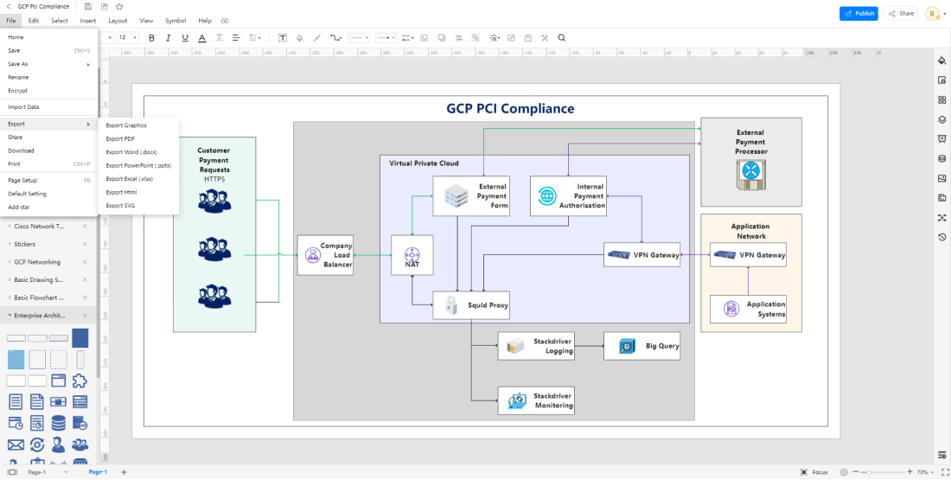Toggle Focus mode in status bar
This screenshot has width=951, height=480.
tap(814, 472)
